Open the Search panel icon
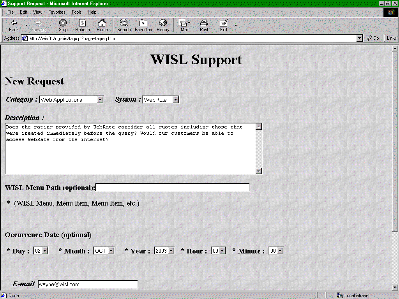Image resolution: width=399 pixels, height=299 pixels. (124, 25)
